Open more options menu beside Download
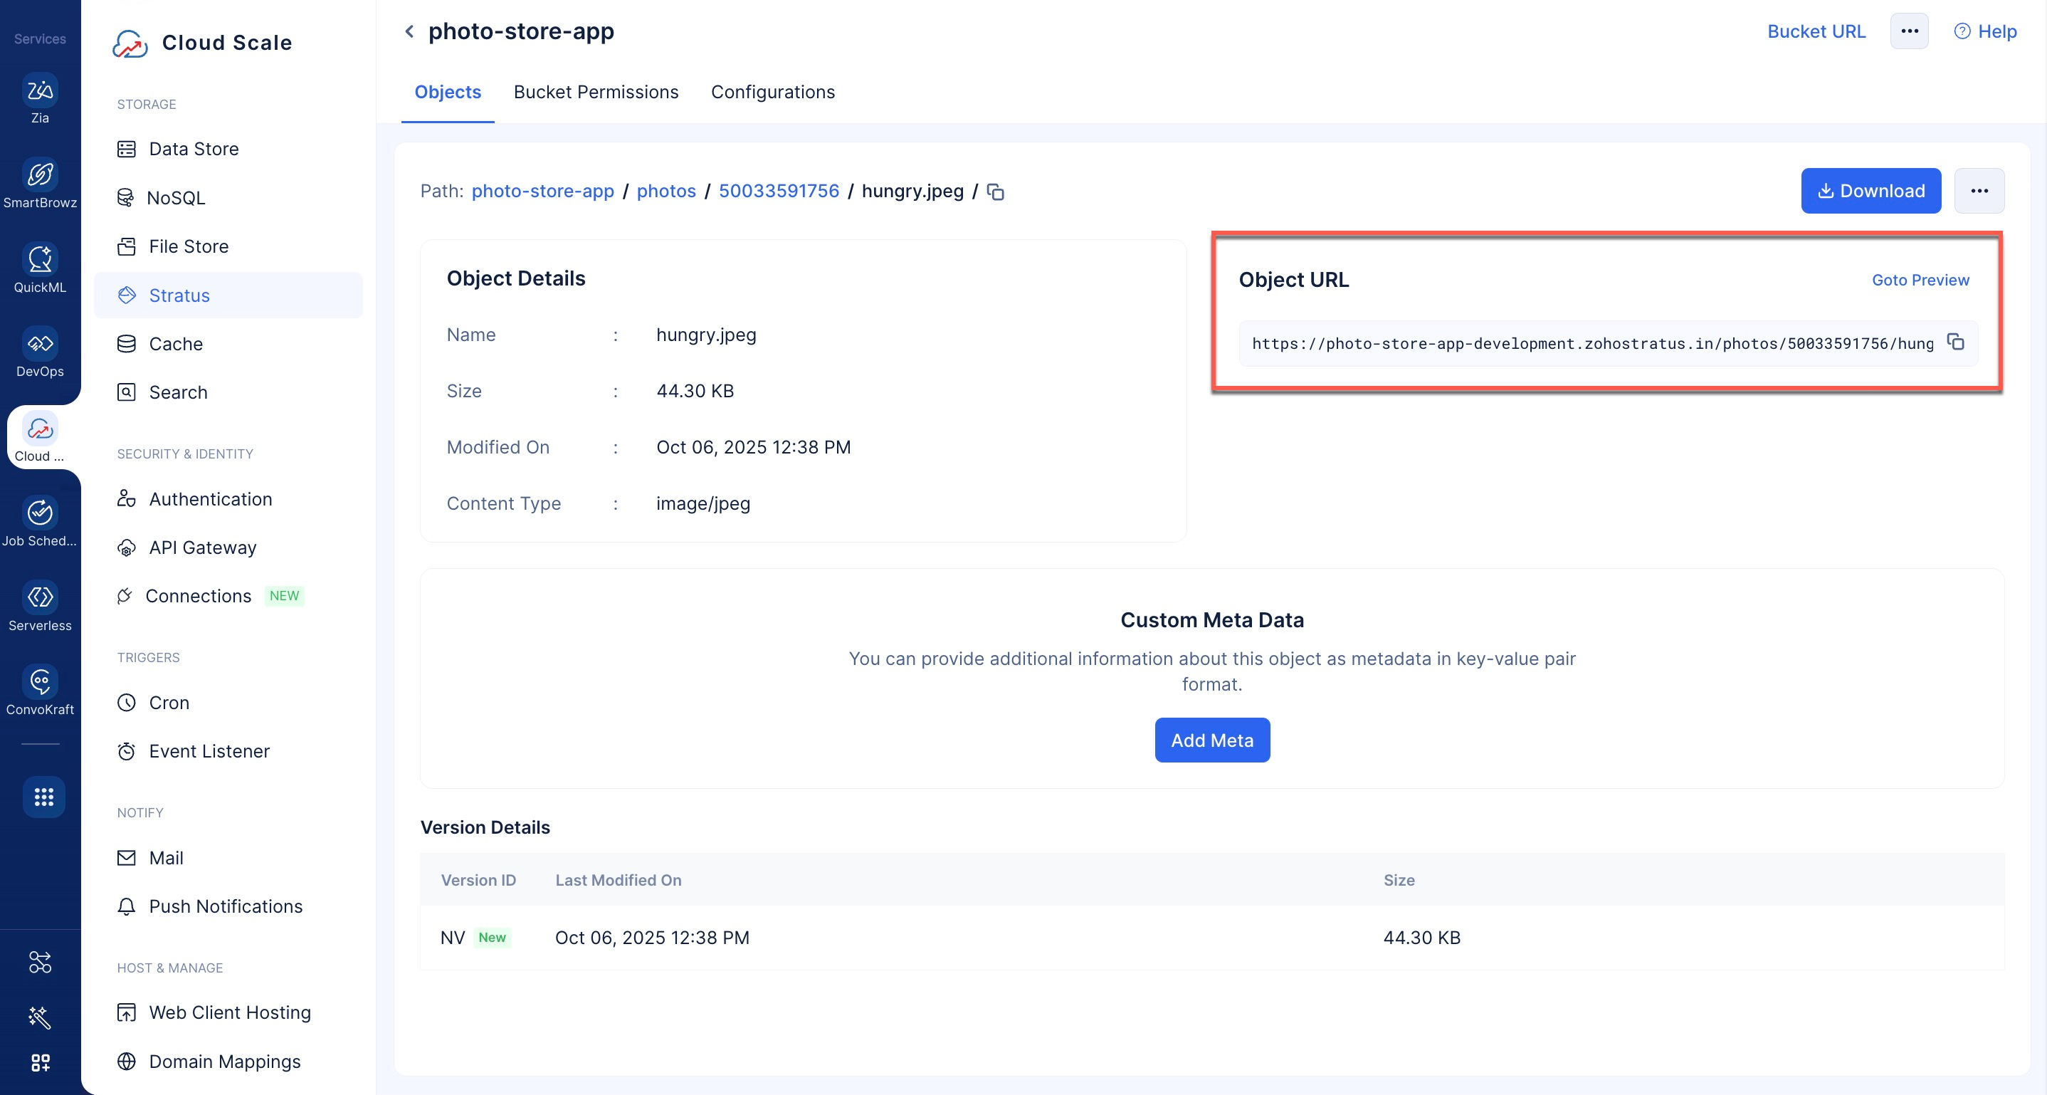 pyautogui.click(x=1979, y=191)
